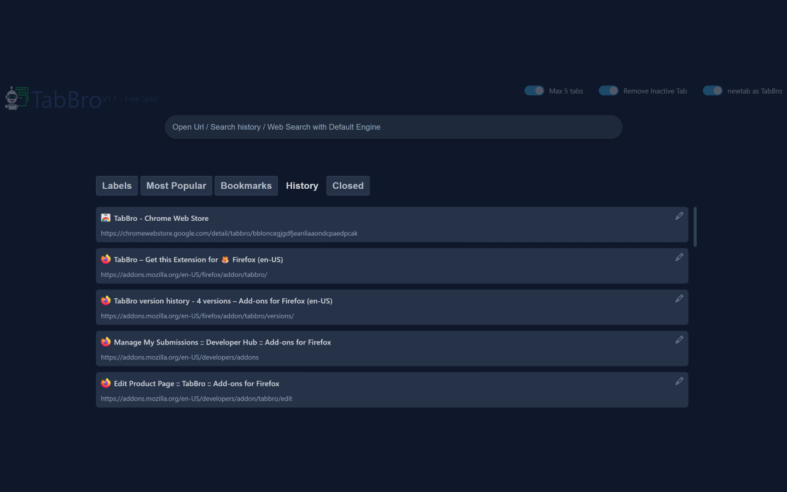Edit the TabBro version history entry
The height and width of the screenshot is (492, 787).
click(x=679, y=298)
